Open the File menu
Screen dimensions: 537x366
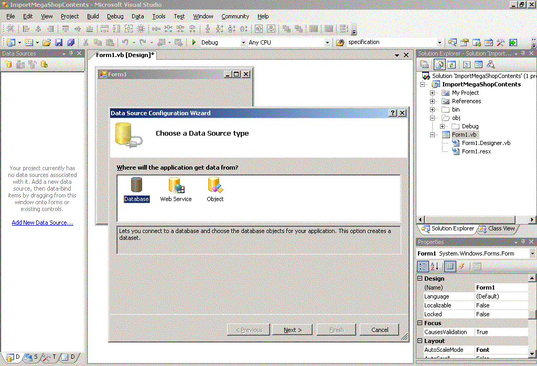(10, 16)
